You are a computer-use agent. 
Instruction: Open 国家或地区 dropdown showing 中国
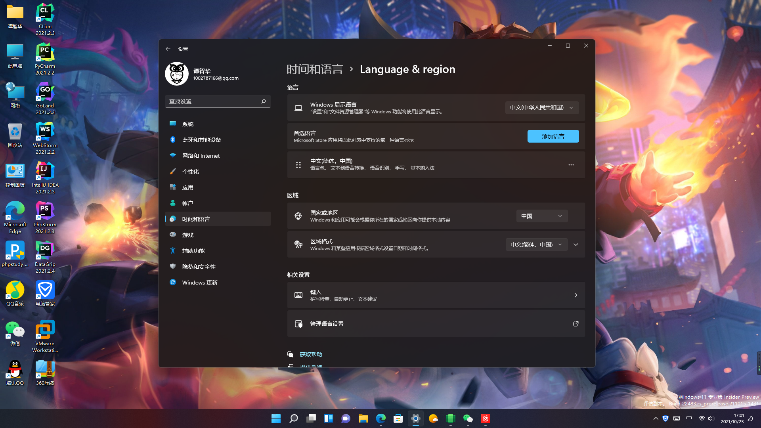click(542, 216)
